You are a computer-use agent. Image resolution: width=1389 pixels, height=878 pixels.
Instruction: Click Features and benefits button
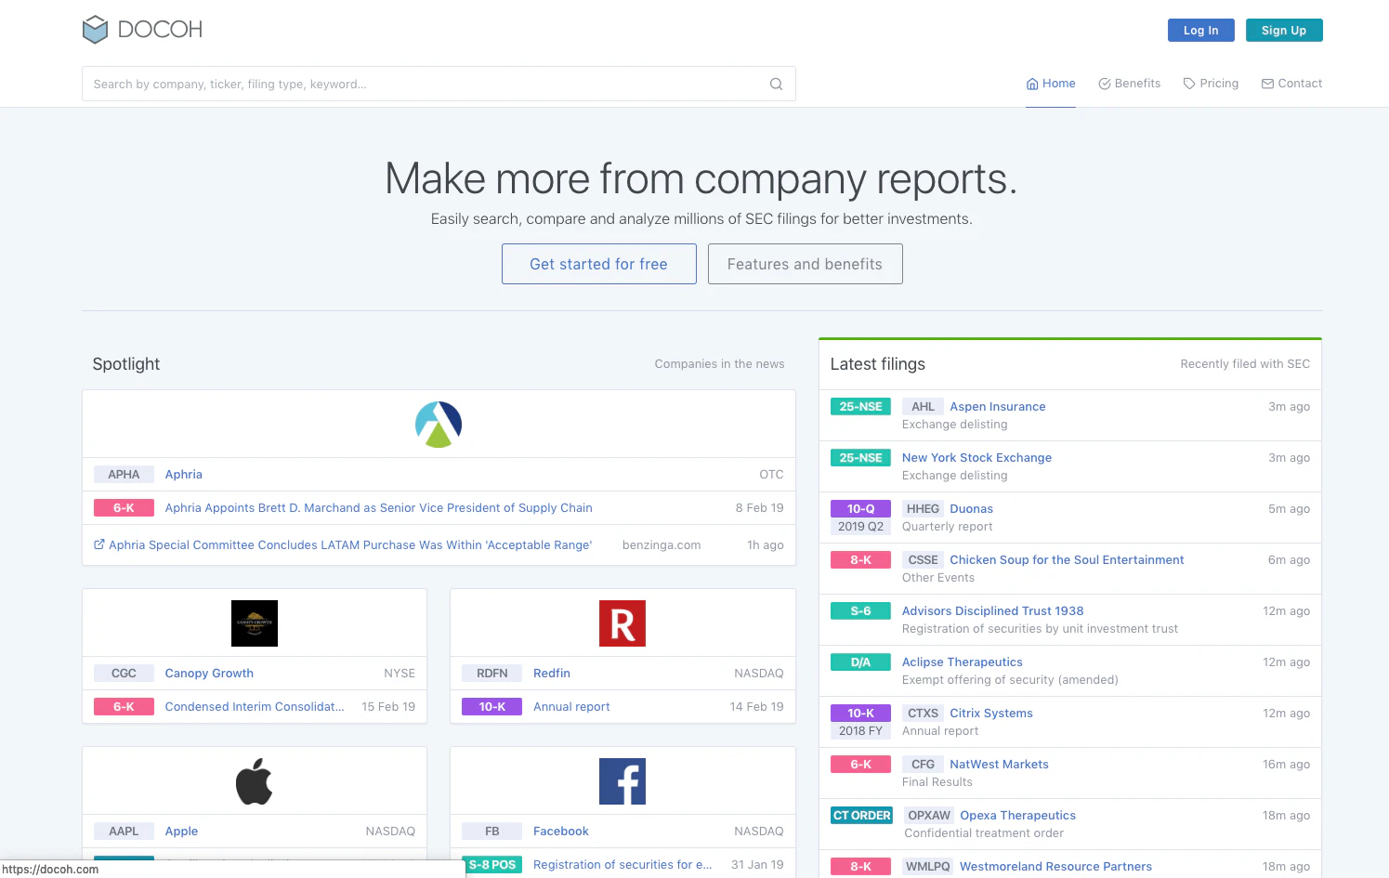pos(806,264)
